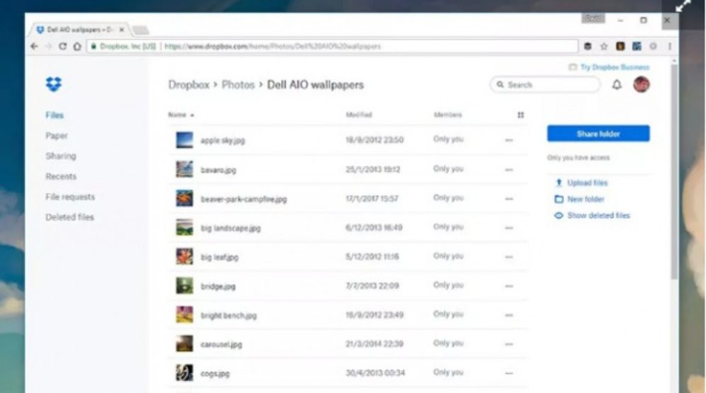Navigate to Dropbox breadcrumb
Screen dimensions: 706x393
coord(189,85)
